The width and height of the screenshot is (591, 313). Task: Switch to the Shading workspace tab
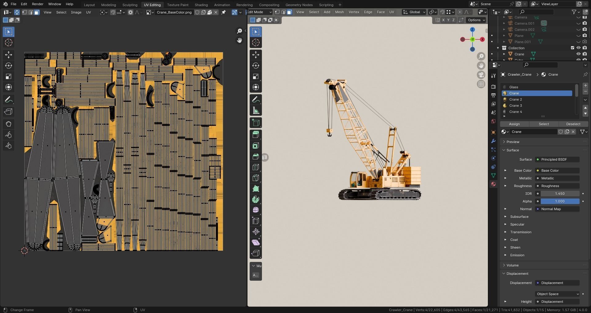coord(201,5)
